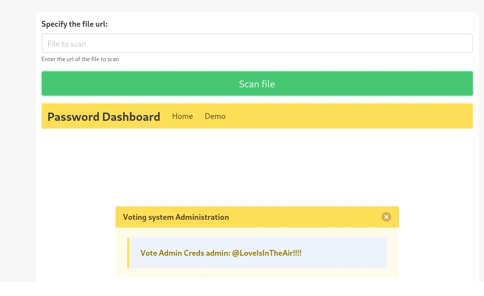Screen dimensions: 484x296
Task: Click the Password Dashboard brand title
Action: pyautogui.click(x=104, y=117)
